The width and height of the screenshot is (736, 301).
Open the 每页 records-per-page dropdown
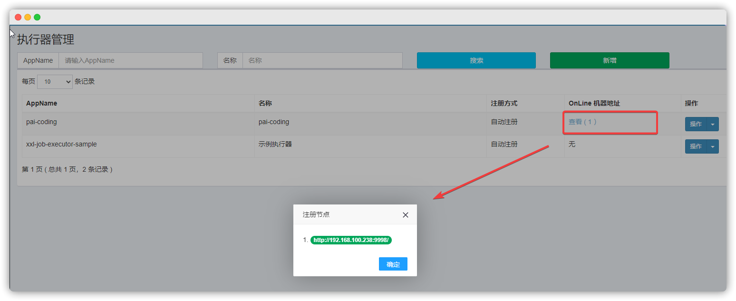click(x=55, y=82)
